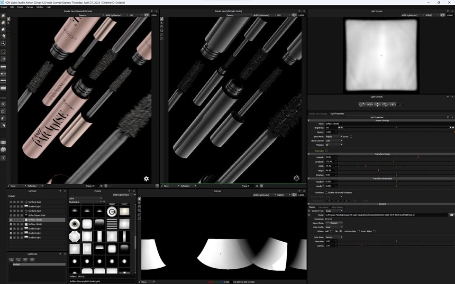Click the favorite heart icon in Presets panel
The image size is (455, 284).
[x=104, y=202]
